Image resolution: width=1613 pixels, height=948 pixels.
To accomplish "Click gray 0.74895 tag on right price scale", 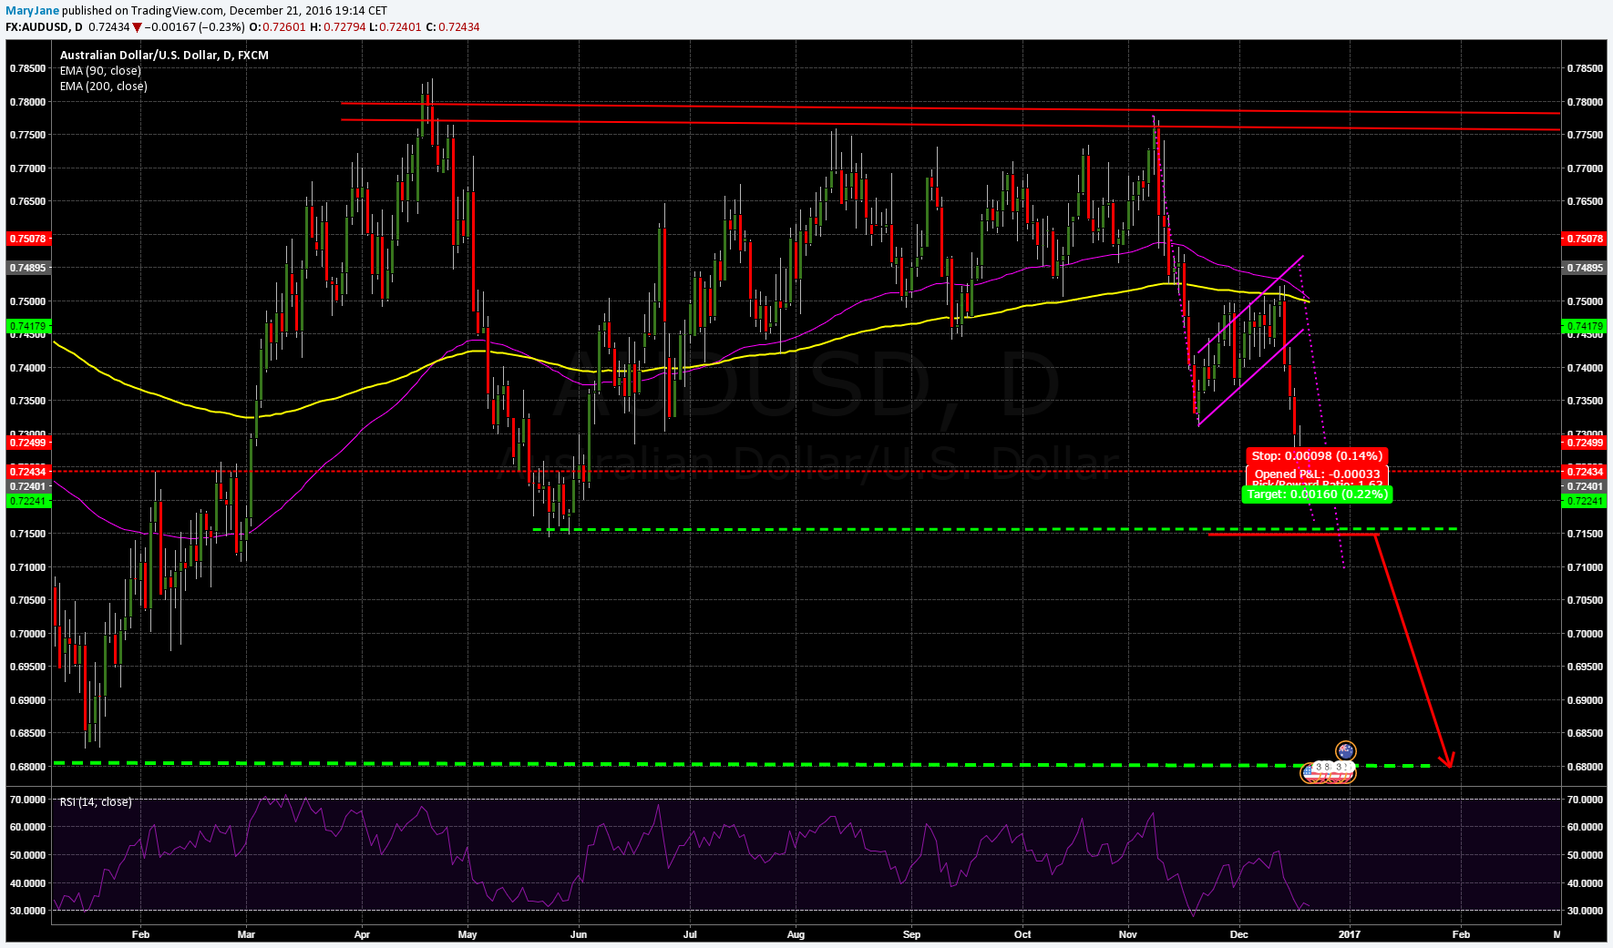I will [1584, 269].
